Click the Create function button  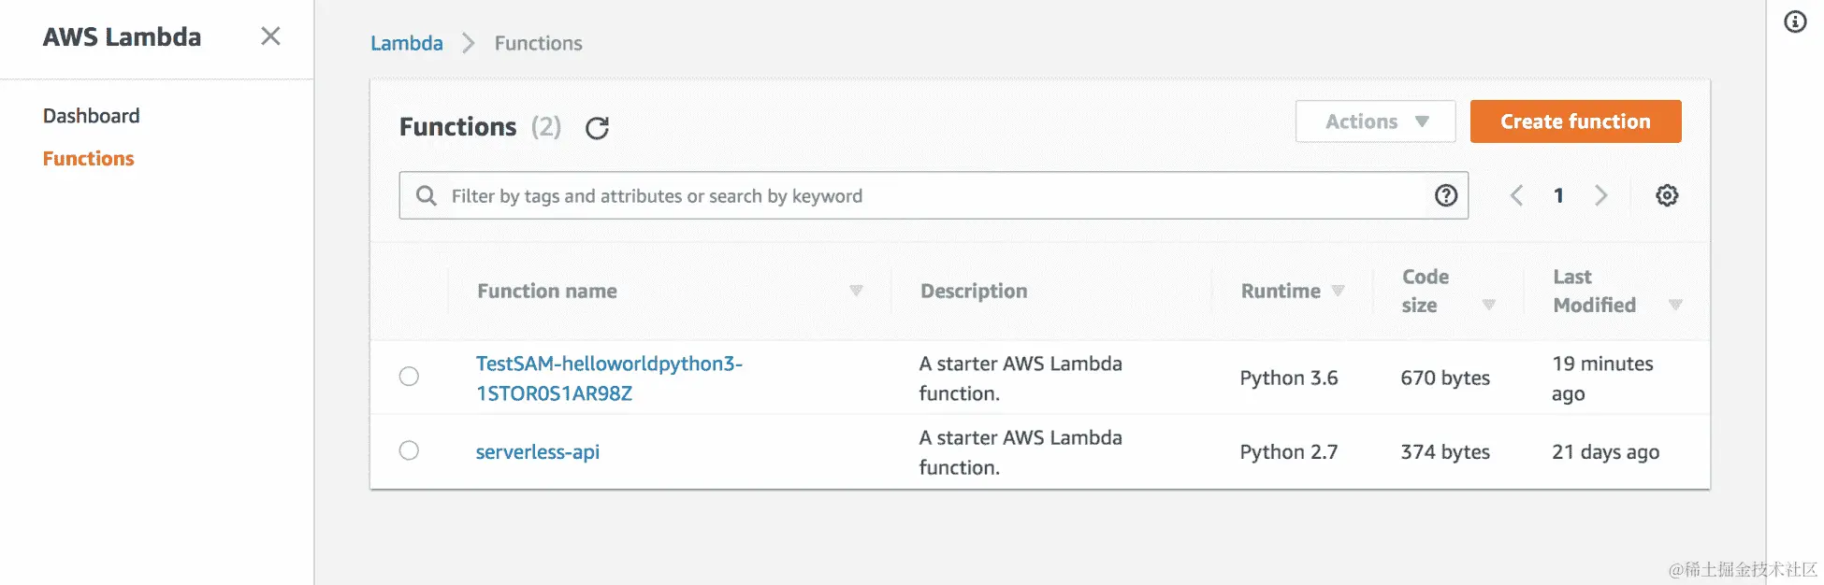tap(1575, 121)
